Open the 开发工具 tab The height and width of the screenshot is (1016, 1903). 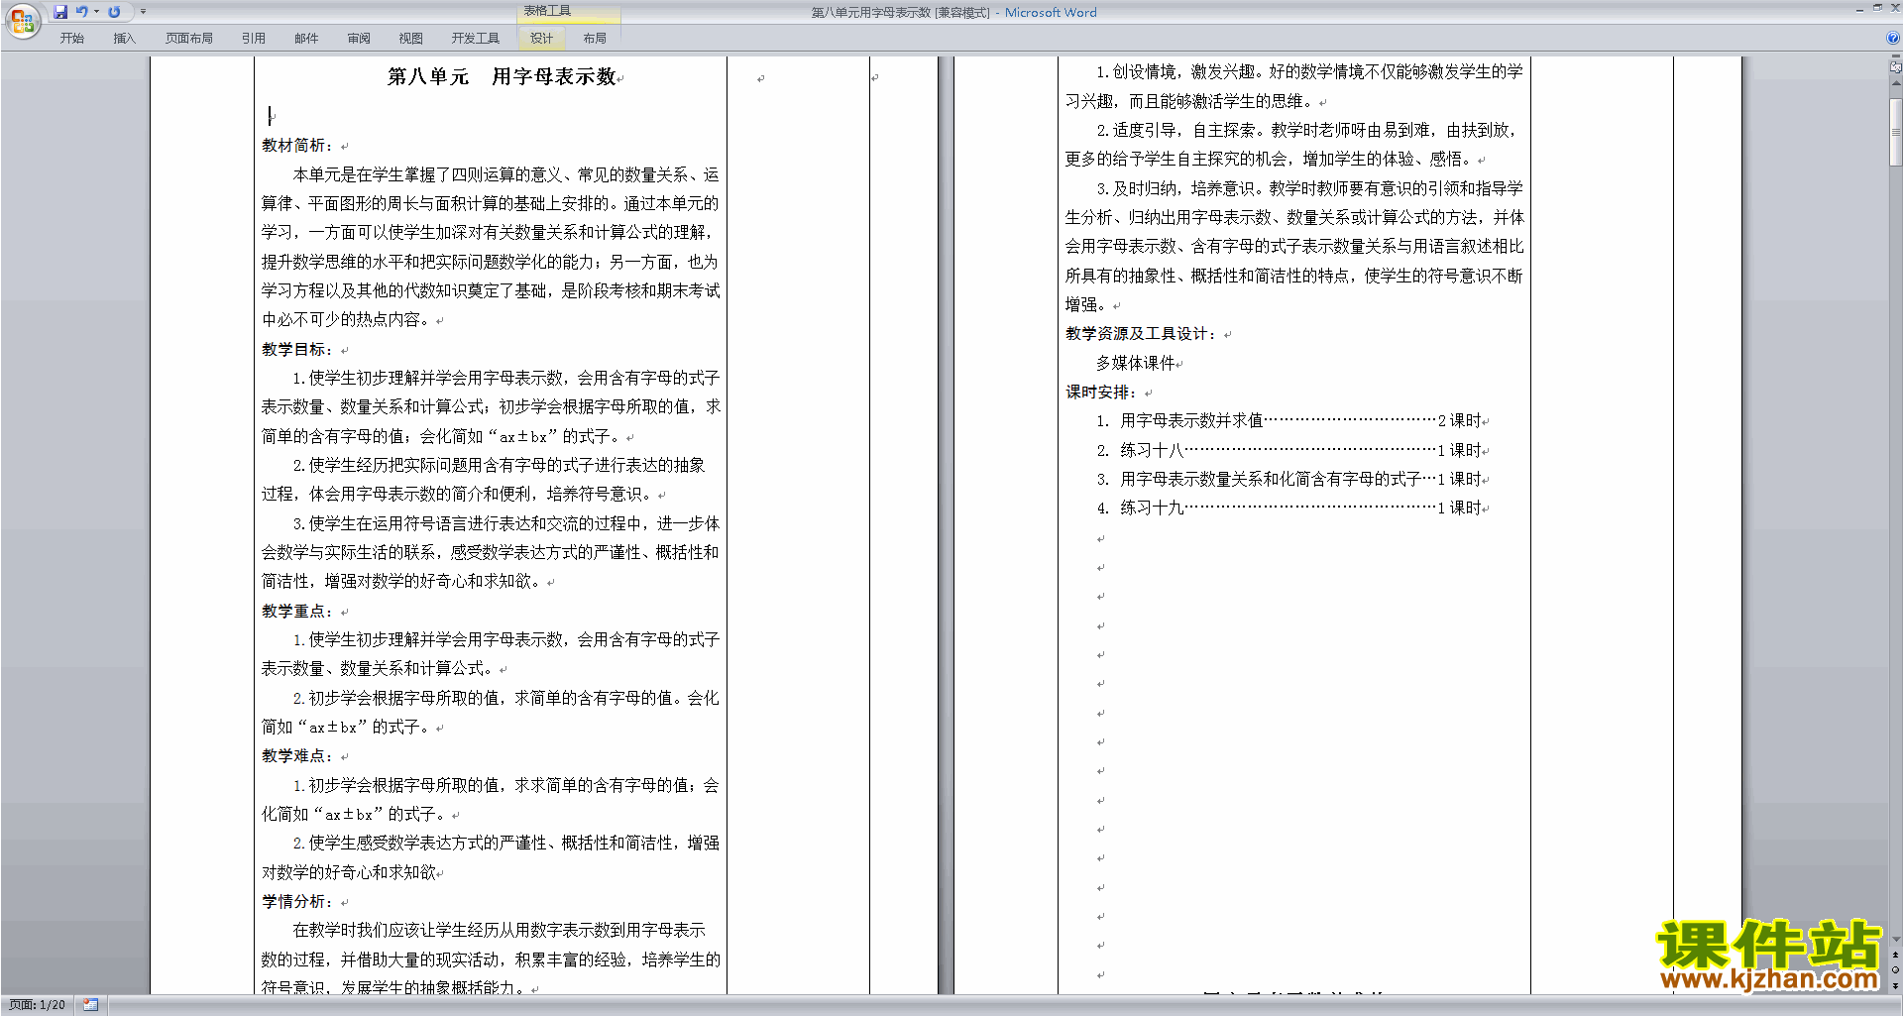click(x=476, y=39)
